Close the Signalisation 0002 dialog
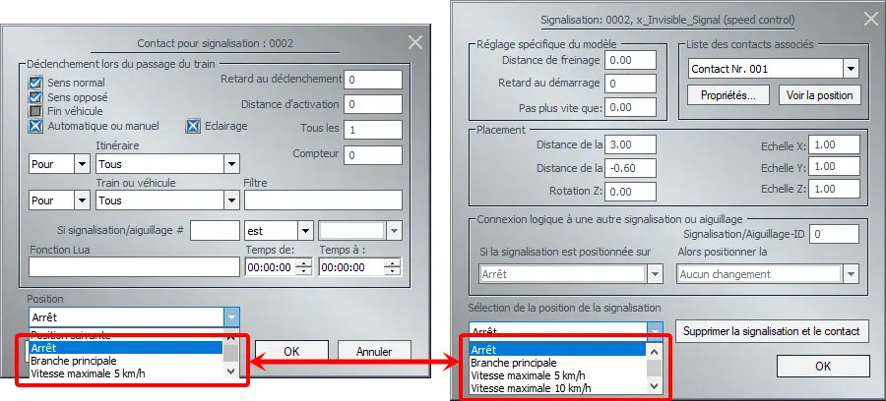Viewport: 886px width, 401px height. click(x=871, y=20)
